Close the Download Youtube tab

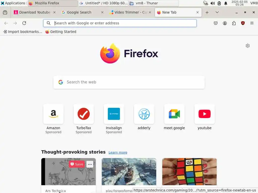(54, 12)
